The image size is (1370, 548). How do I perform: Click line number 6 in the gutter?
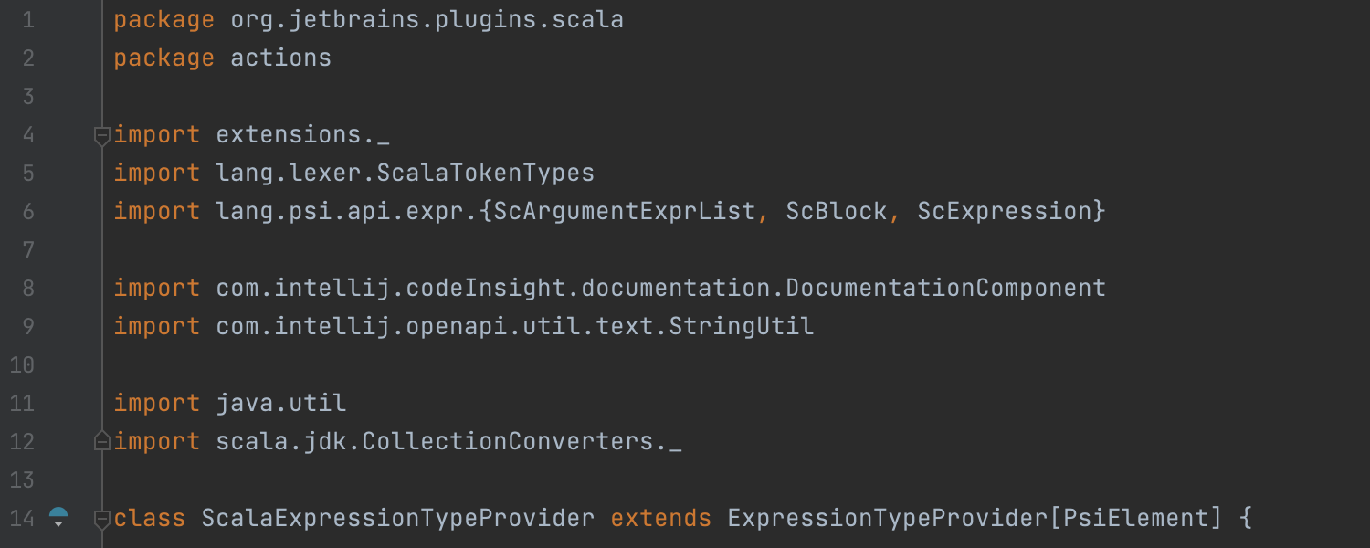(27, 212)
